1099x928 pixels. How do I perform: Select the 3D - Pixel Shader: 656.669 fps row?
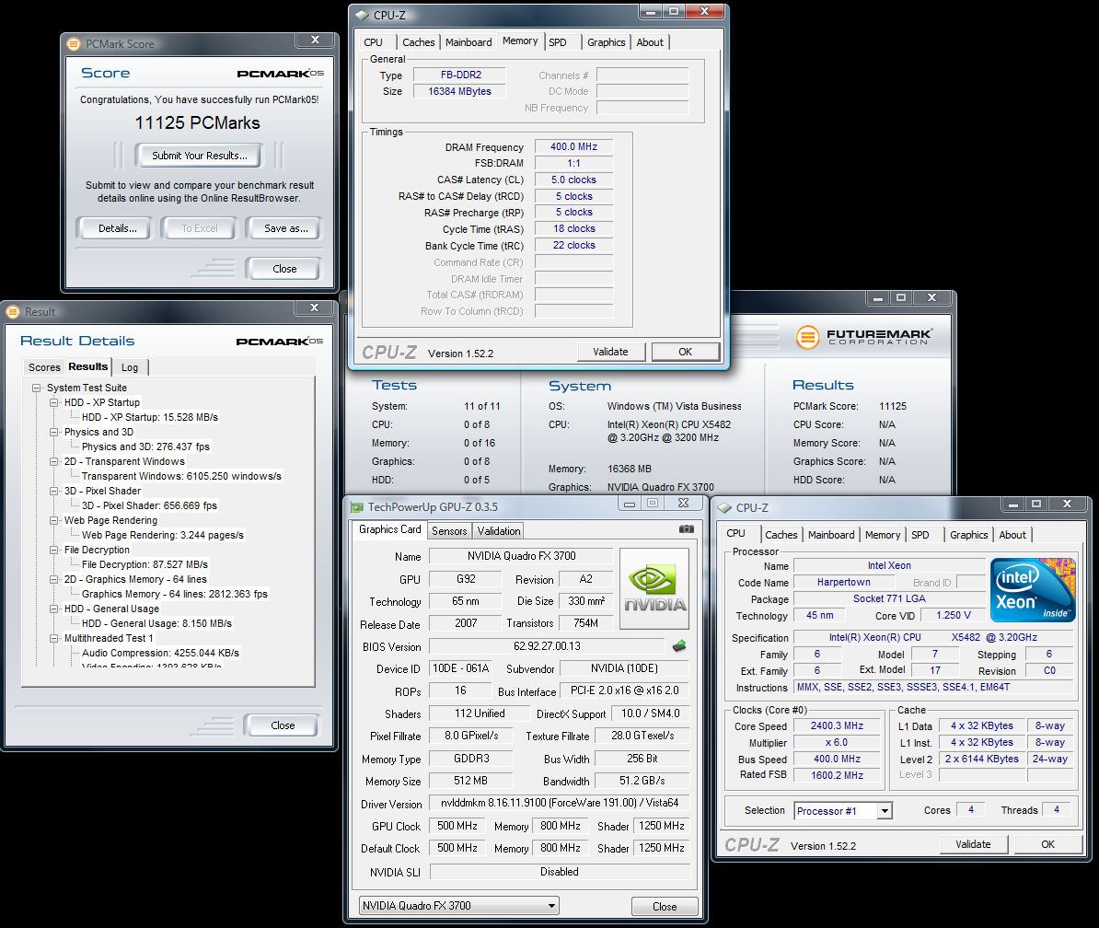[149, 505]
